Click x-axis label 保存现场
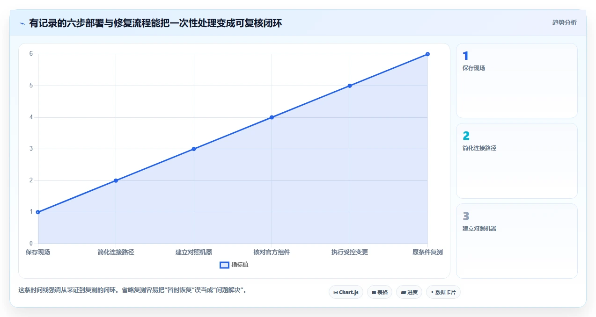Image resolution: width=596 pixels, height=317 pixels. pyautogui.click(x=38, y=252)
